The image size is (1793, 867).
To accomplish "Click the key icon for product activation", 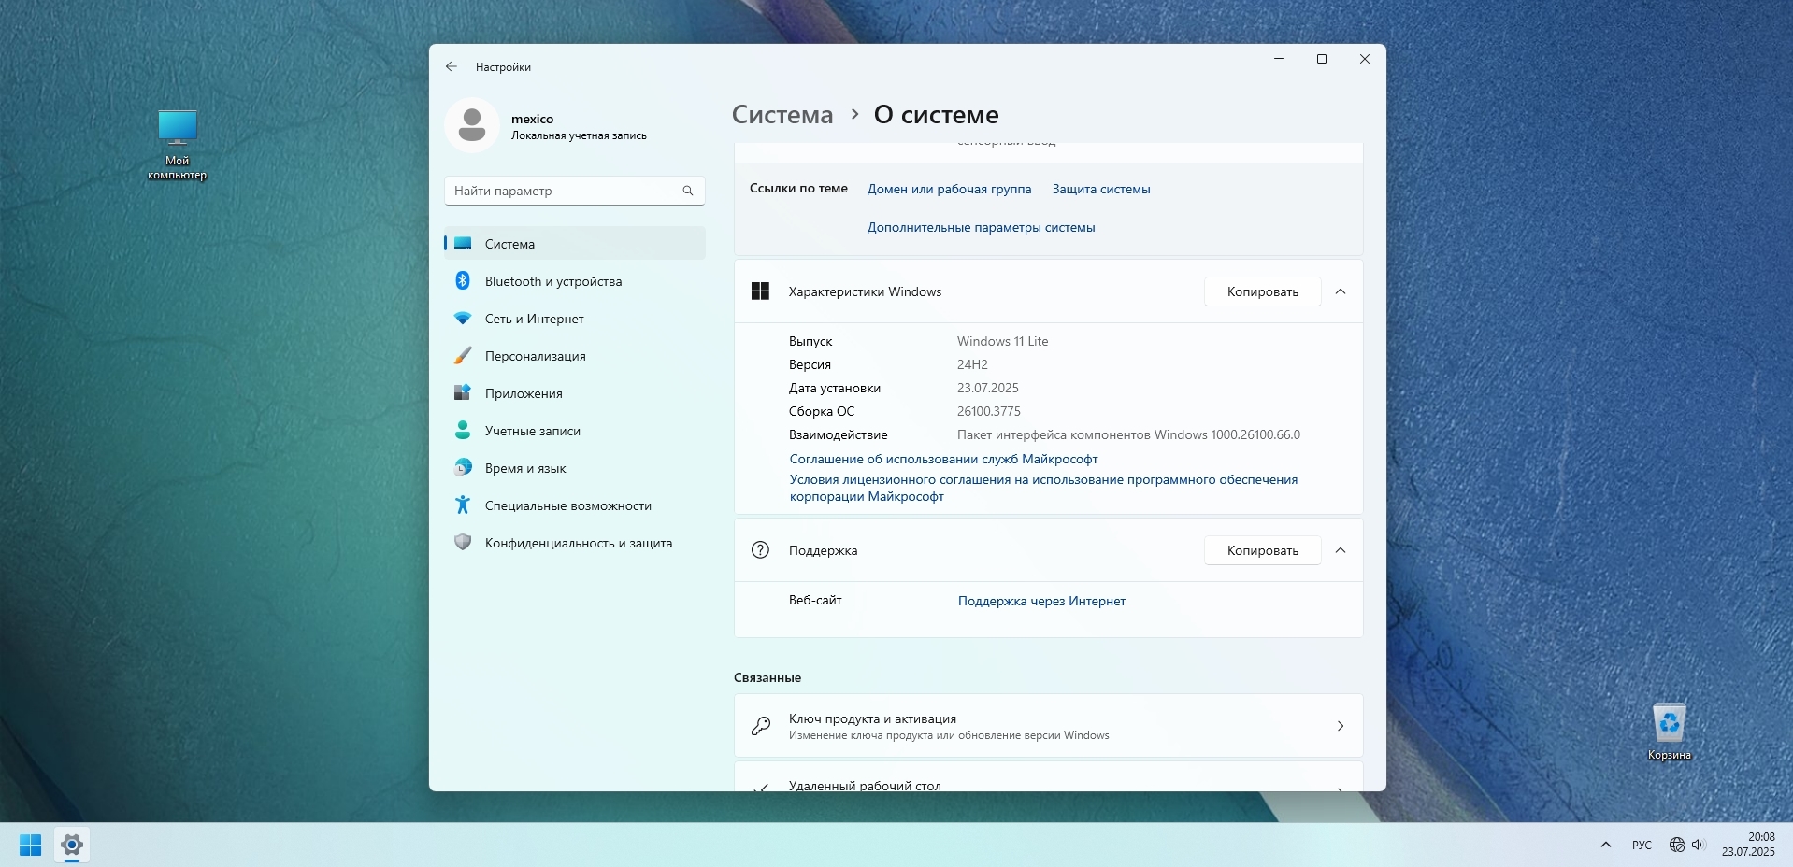I will [x=761, y=726].
